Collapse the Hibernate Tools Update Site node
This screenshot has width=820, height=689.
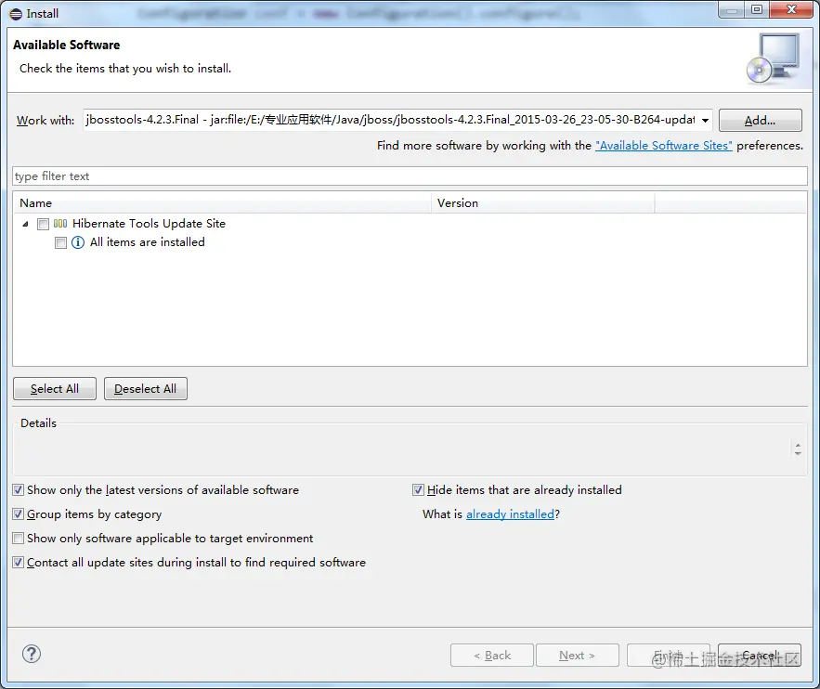click(x=24, y=223)
